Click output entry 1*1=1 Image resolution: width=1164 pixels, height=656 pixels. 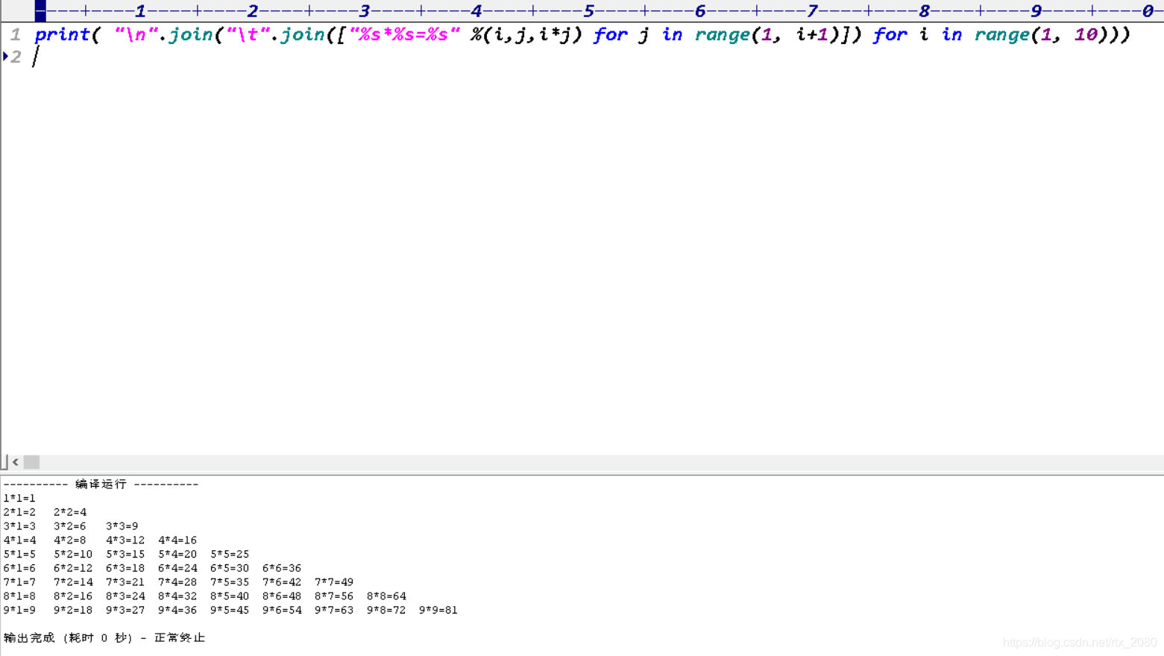pyautogui.click(x=19, y=498)
